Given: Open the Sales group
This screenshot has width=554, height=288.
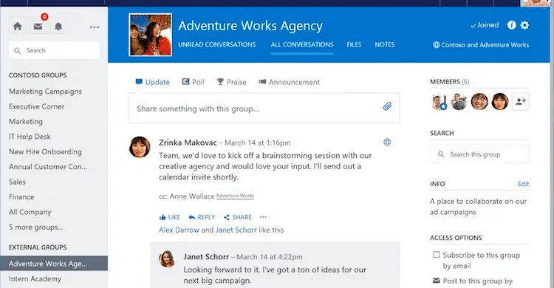Looking at the screenshot, I should point(17,182).
